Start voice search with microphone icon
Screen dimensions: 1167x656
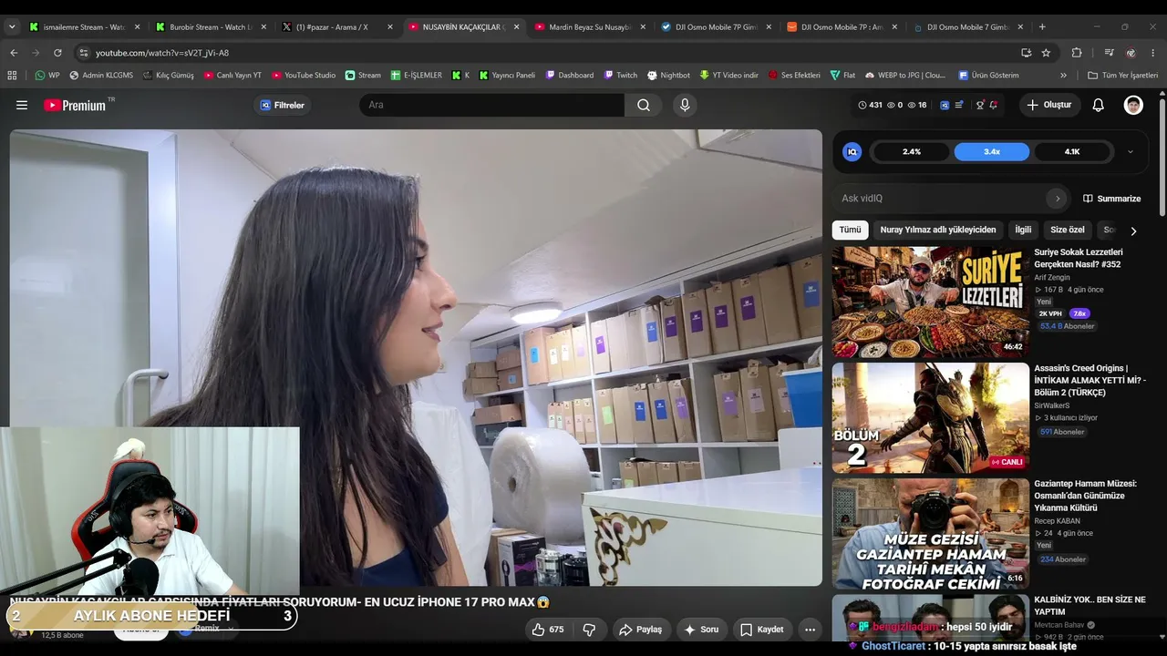pyautogui.click(x=685, y=105)
